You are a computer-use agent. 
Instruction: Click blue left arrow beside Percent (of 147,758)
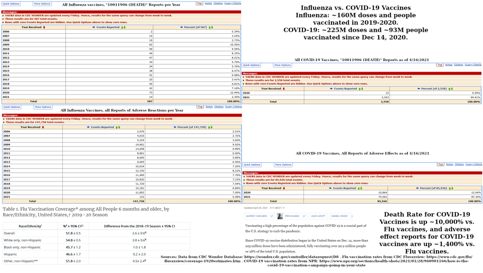tap(175, 127)
